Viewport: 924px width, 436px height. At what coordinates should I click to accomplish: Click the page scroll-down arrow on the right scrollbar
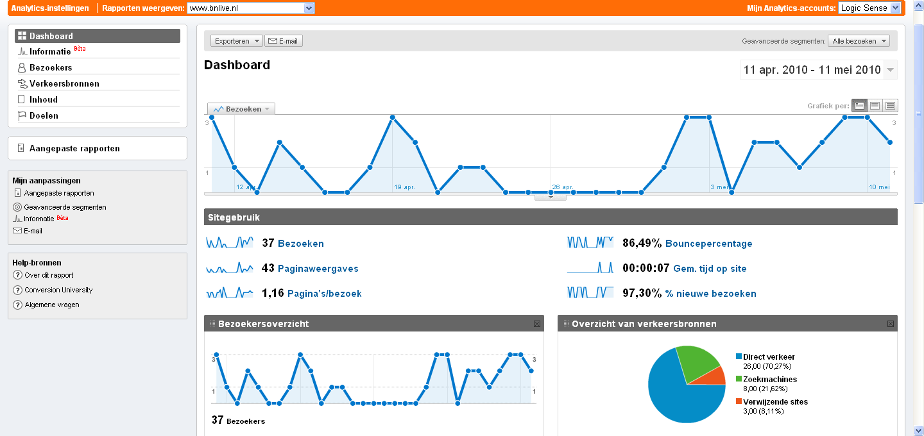point(919,430)
